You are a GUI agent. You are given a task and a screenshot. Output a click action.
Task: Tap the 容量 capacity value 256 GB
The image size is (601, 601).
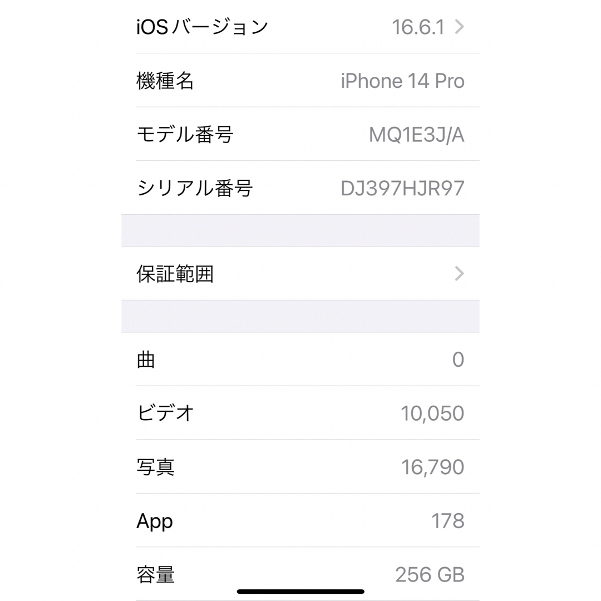pyautogui.click(x=430, y=574)
